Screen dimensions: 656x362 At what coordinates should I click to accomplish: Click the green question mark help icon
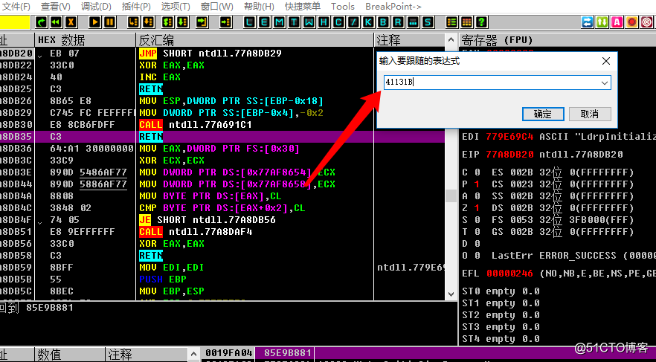pyautogui.click(x=482, y=22)
